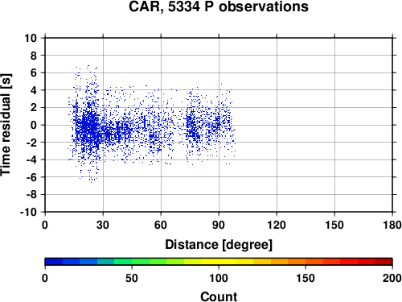
Task: Click the colorbar tick label '100'
Action: click(x=219, y=278)
